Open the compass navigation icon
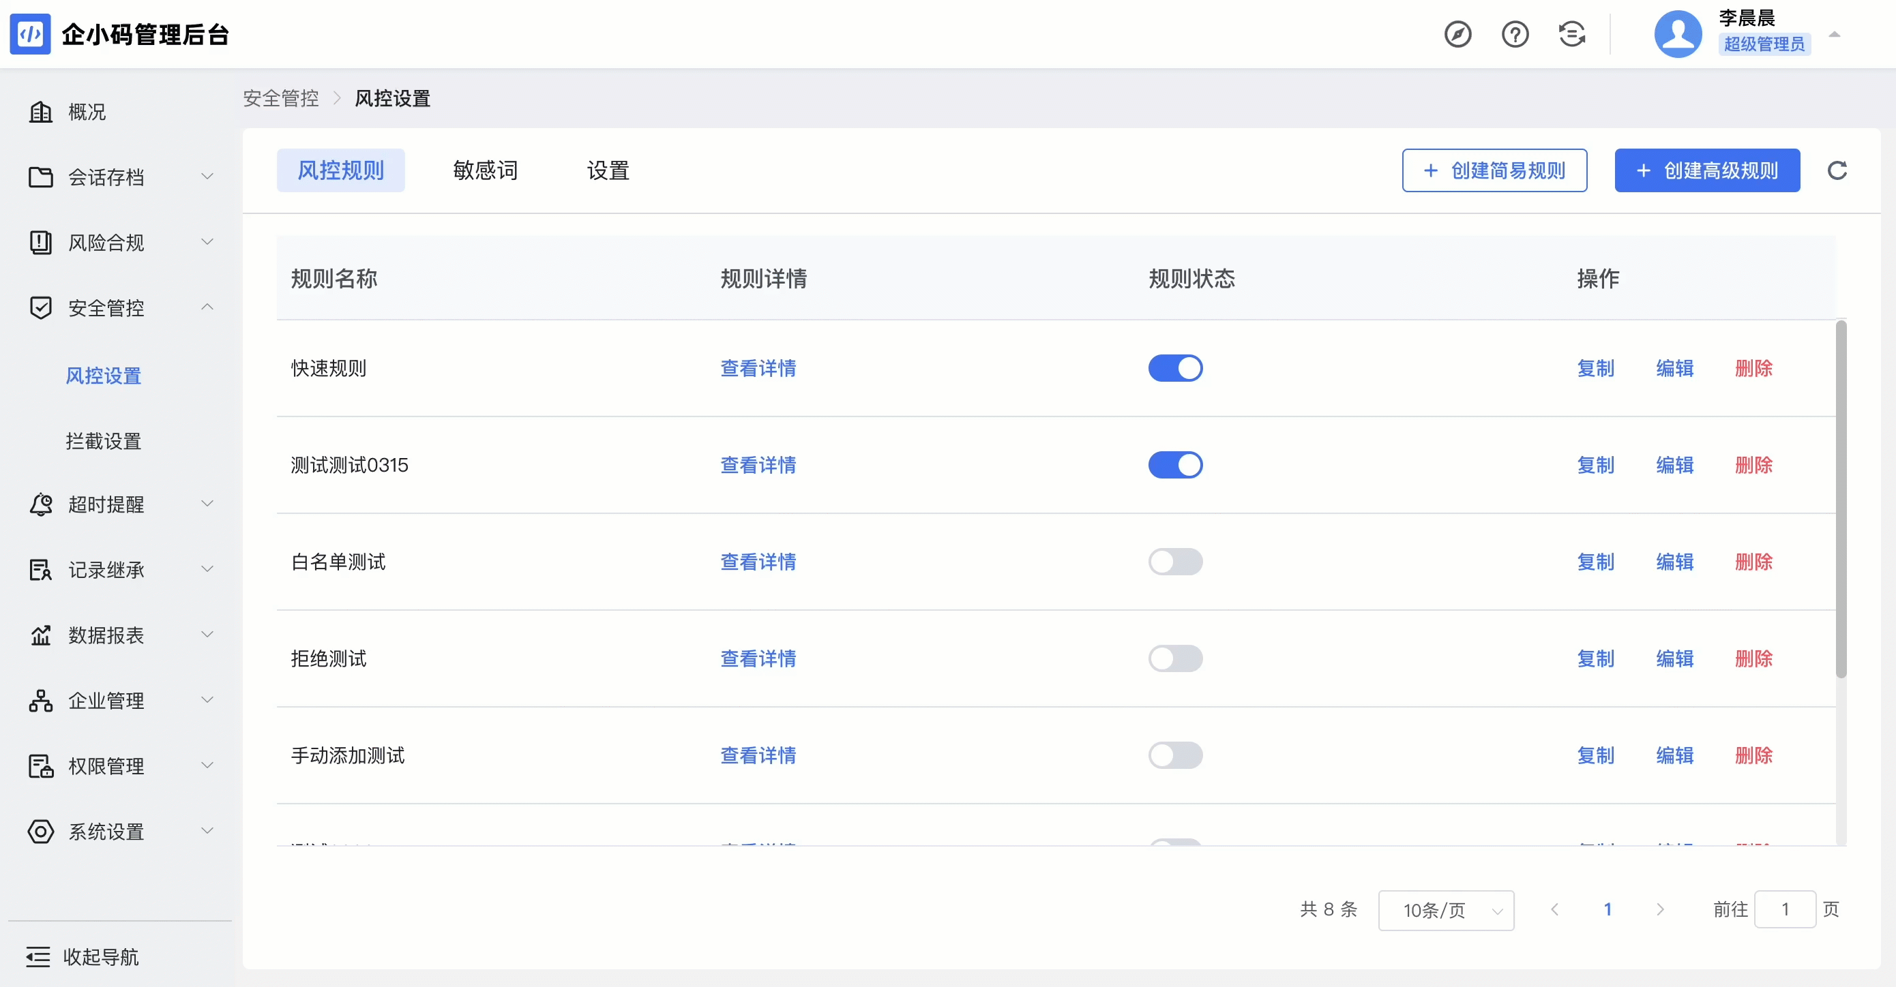The image size is (1896, 987). [1457, 34]
